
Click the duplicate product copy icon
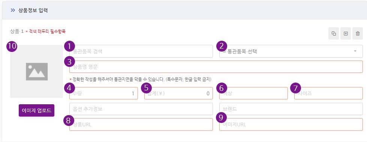(334, 34)
